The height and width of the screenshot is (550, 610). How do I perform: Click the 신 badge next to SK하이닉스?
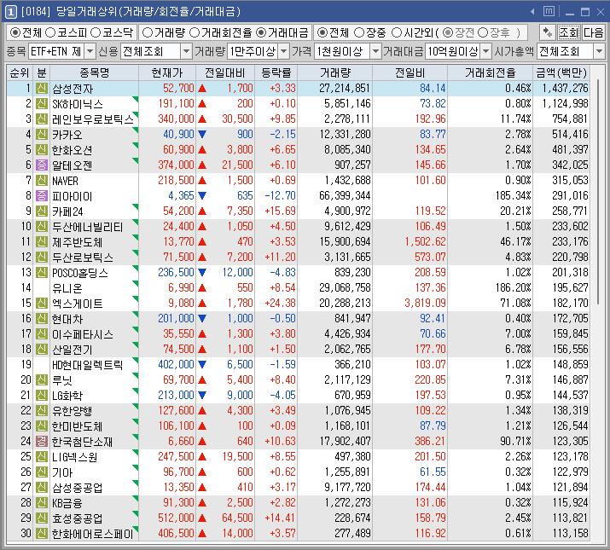pos(42,103)
